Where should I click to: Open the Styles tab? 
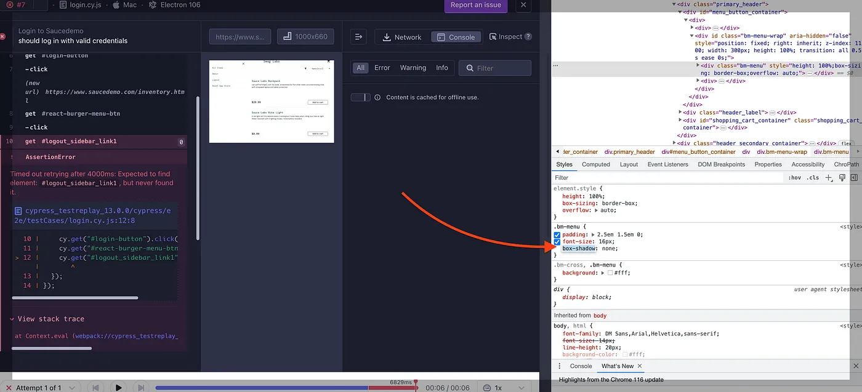pyautogui.click(x=564, y=164)
